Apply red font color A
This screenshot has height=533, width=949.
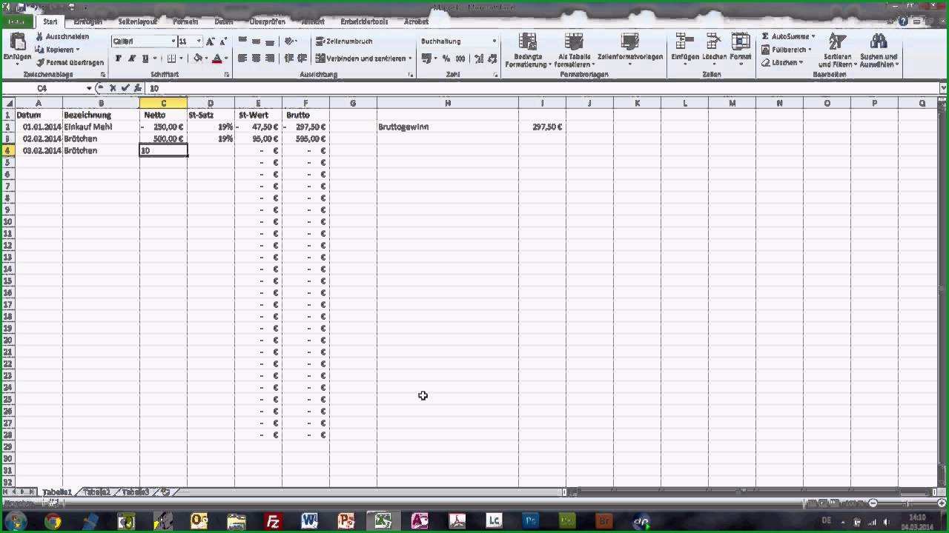216,58
